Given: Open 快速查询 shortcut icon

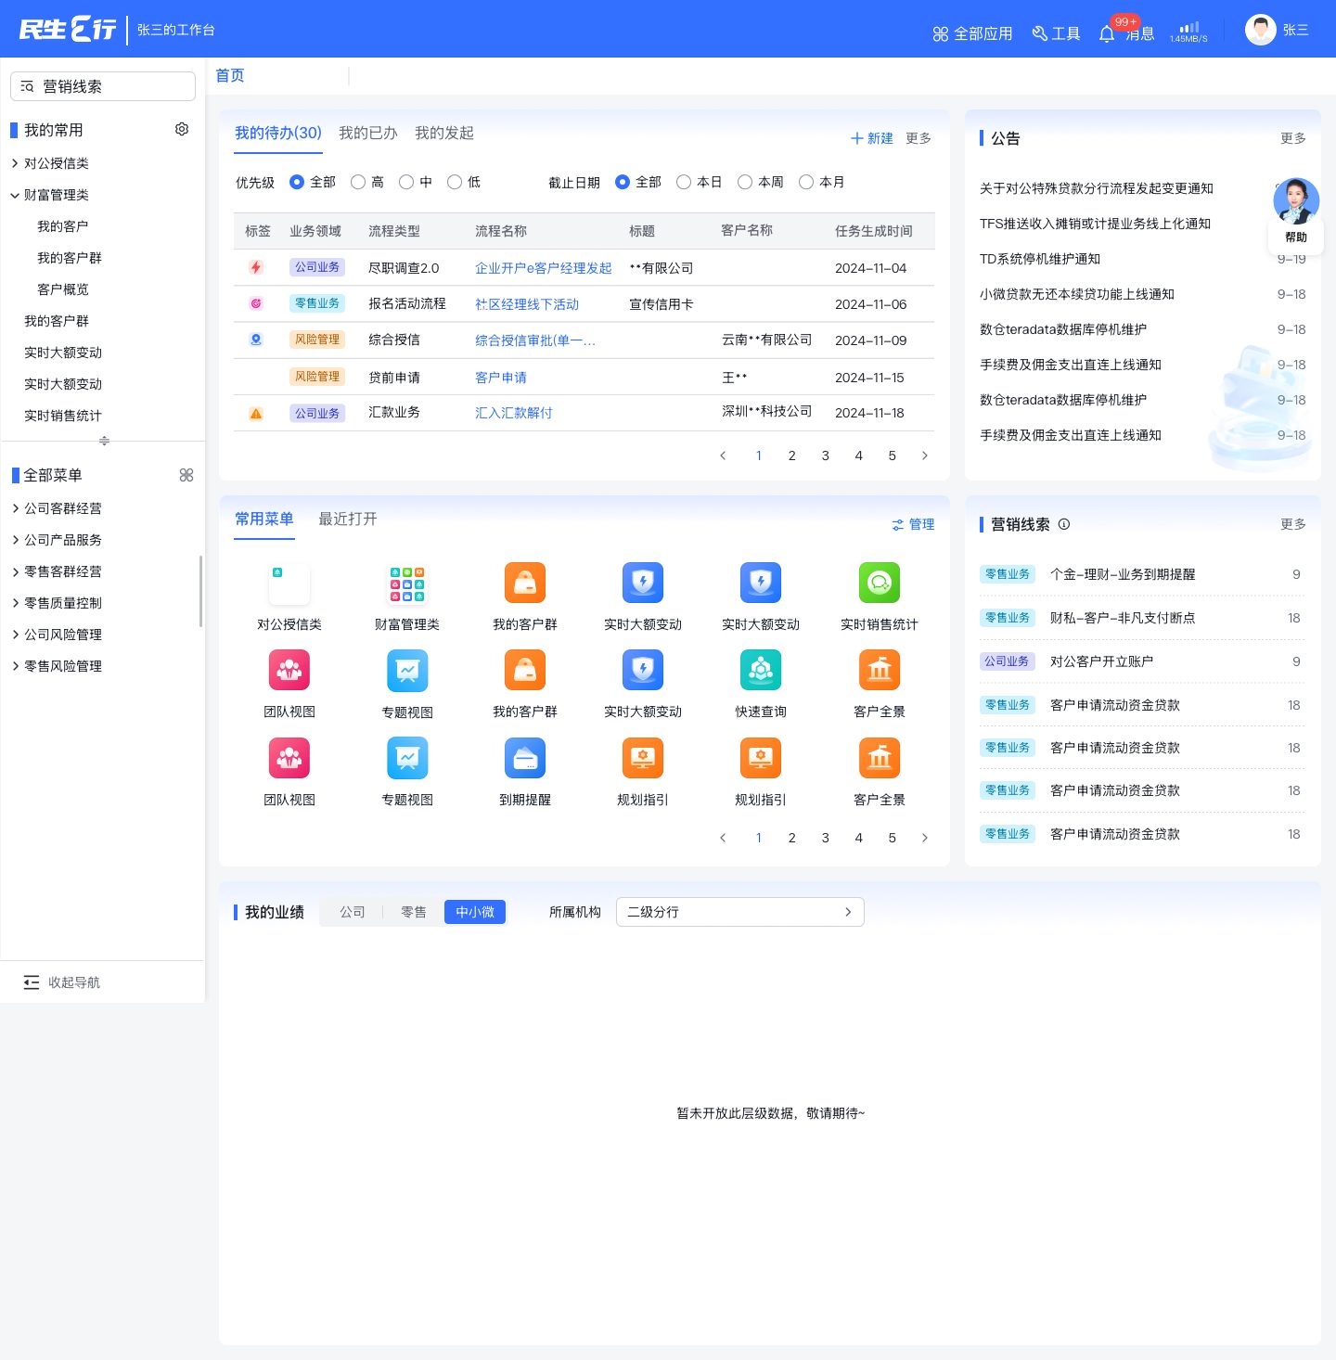Looking at the screenshot, I should click(761, 671).
